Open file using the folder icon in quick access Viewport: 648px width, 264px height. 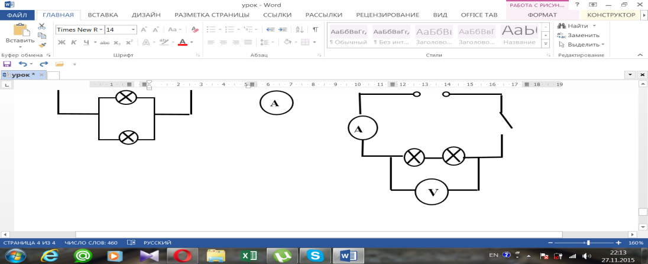(60, 64)
